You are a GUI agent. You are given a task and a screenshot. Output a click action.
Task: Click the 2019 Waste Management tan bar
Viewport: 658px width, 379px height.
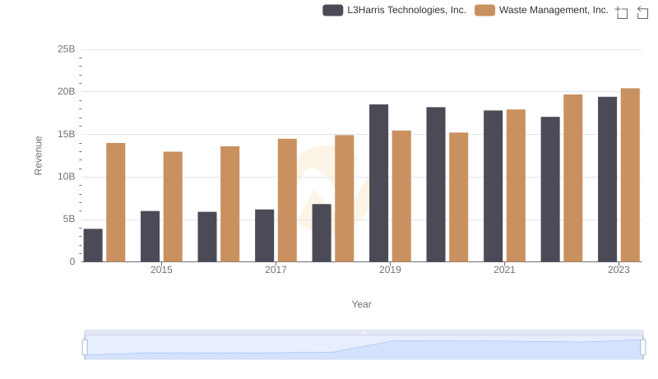(401, 196)
